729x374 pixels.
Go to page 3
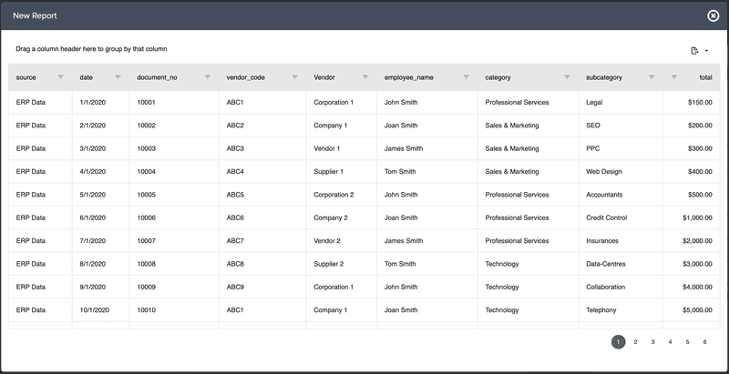coord(652,342)
